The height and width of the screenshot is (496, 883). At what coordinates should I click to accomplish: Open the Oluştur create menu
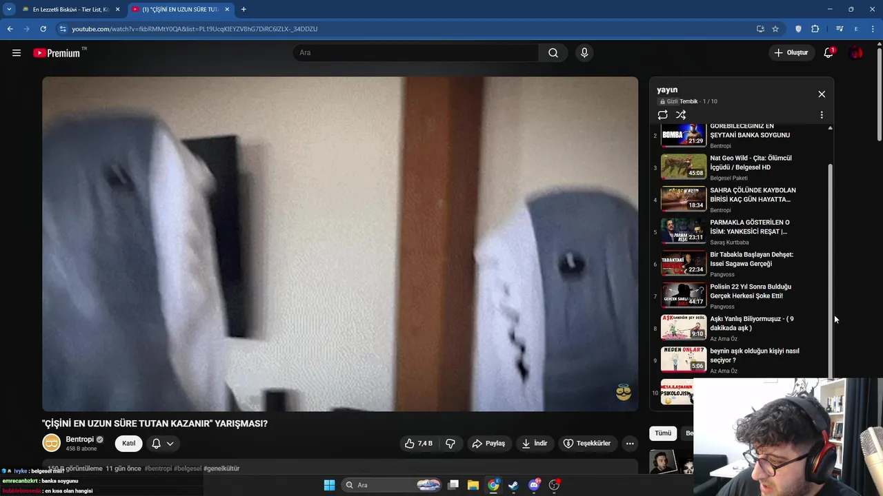coord(791,53)
